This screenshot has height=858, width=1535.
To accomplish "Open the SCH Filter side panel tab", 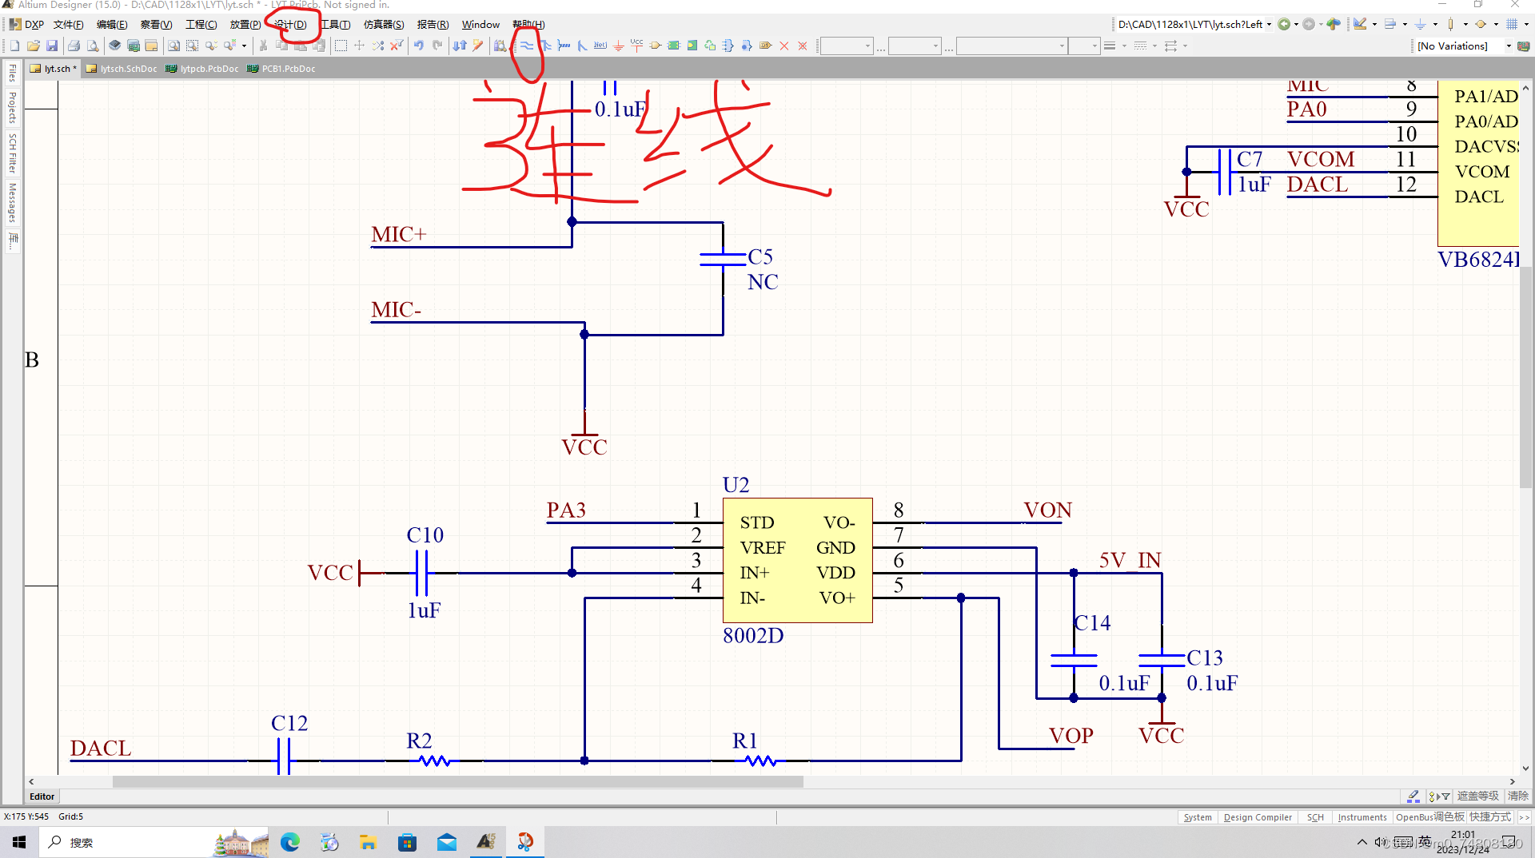I will click(x=12, y=153).
